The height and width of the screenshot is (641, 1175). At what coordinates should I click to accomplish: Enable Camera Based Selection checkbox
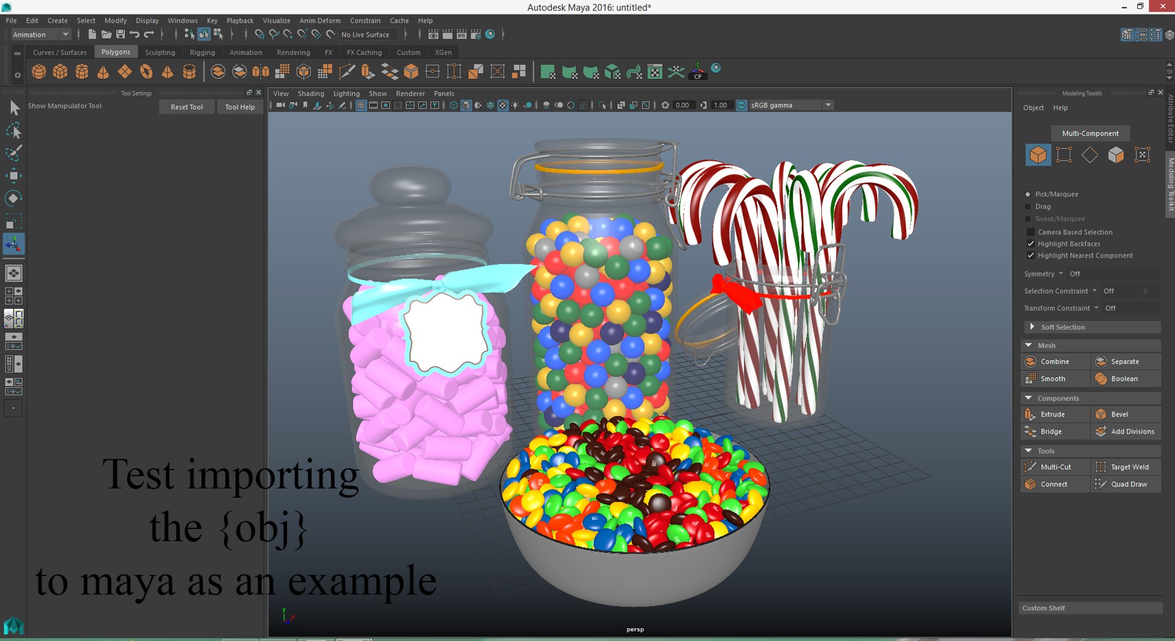[1031, 232]
